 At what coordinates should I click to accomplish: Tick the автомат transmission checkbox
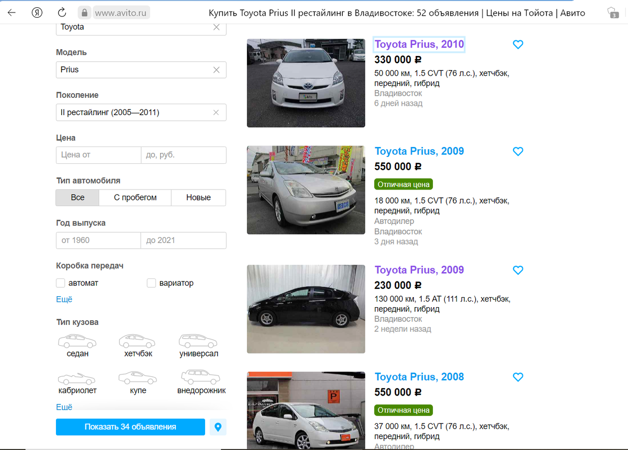tap(60, 283)
